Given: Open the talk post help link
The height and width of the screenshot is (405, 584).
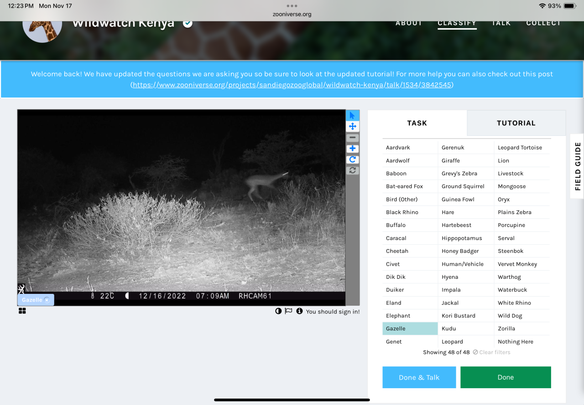Looking at the screenshot, I should click(x=292, y=85).
